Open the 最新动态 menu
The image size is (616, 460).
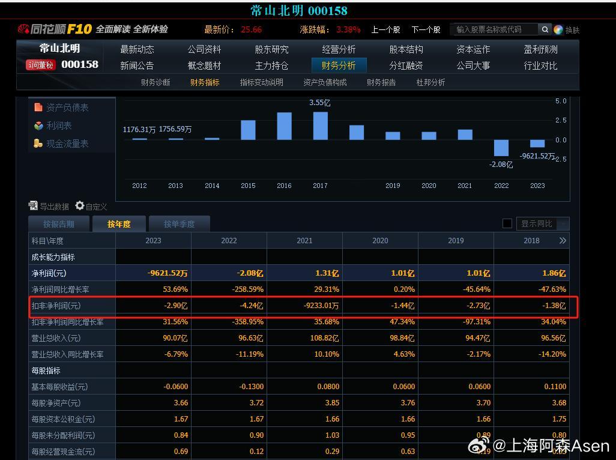pos(137,49)
